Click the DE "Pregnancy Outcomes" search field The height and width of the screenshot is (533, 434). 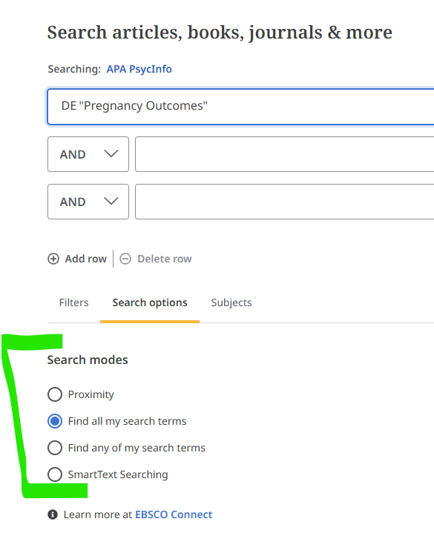[x=241, y=107]
